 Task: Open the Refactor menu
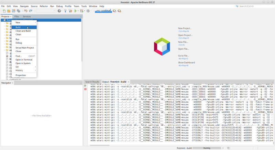tap(44, 6)
